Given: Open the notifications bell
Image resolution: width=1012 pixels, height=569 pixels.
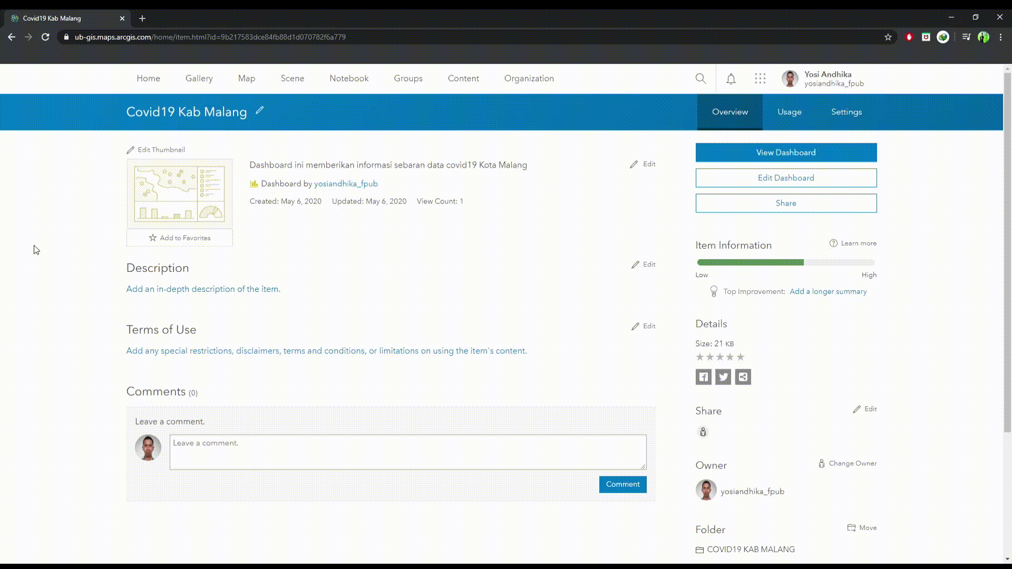Looking at the screenshot, I should tap(731, 79).
